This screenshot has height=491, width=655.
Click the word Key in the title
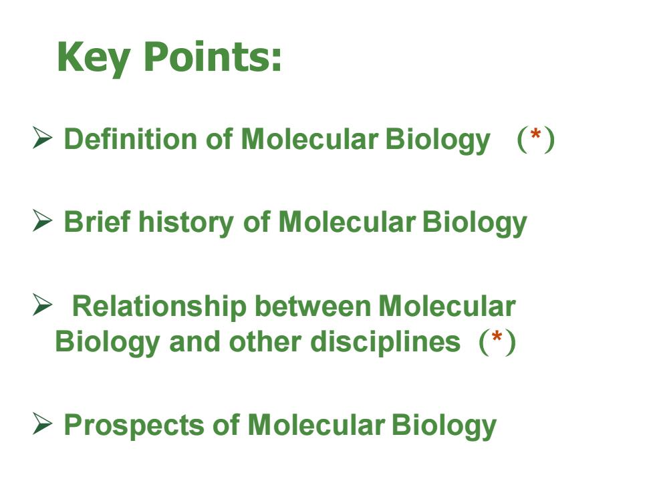click(x=94, y=59)
